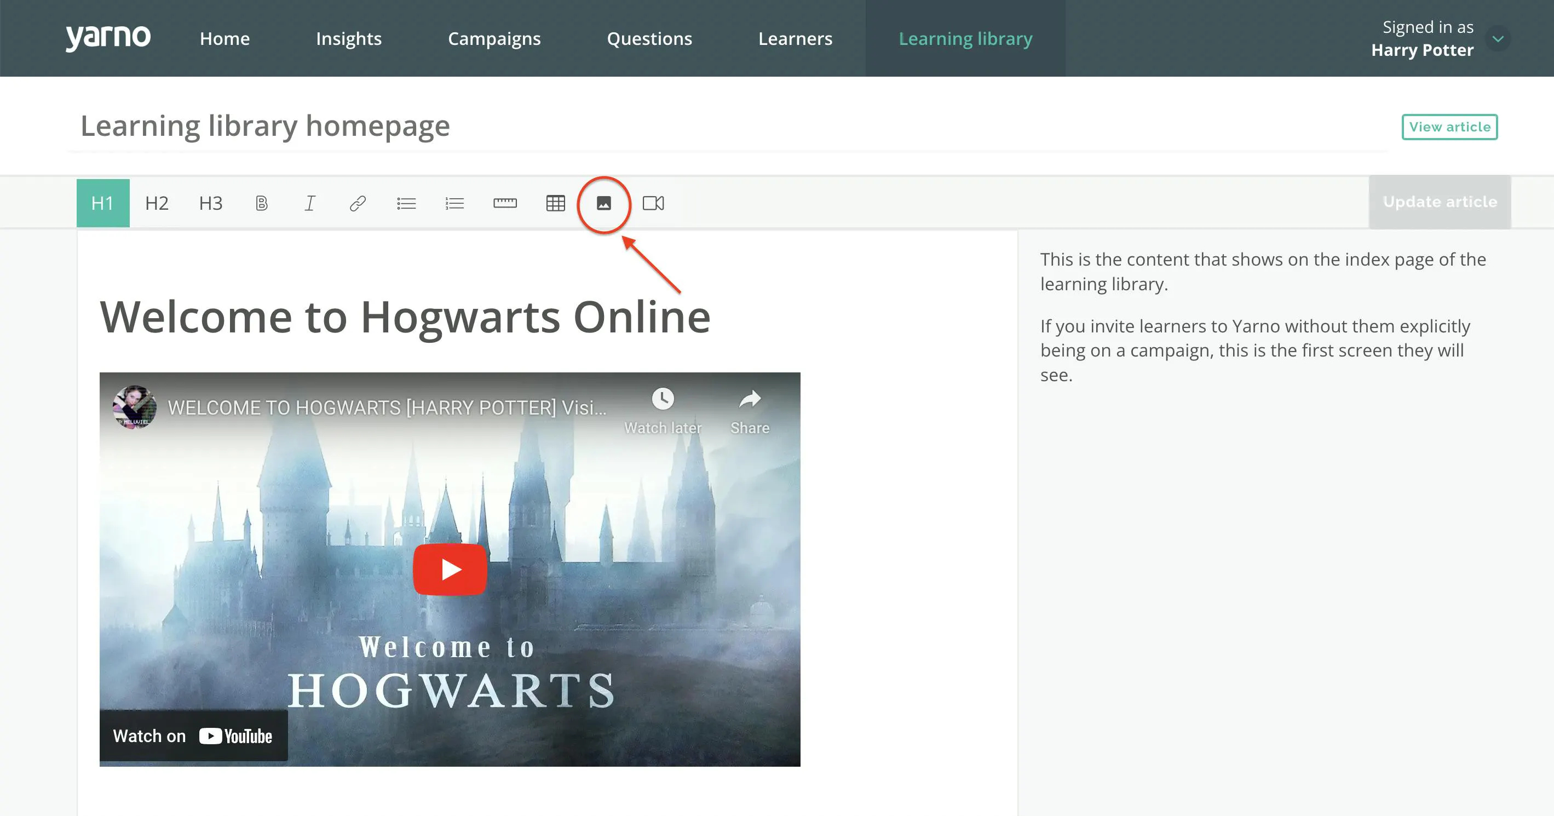This screenshot has height=816, width=1554.
Task: Apply H1 heading format
Action: click(102, 203)
